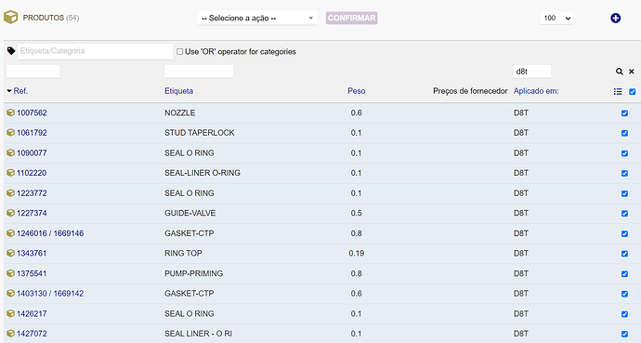Open product reference 1102220
Image resolution: width=641 pixels, height=343 pixels.
tap(32, 173)
